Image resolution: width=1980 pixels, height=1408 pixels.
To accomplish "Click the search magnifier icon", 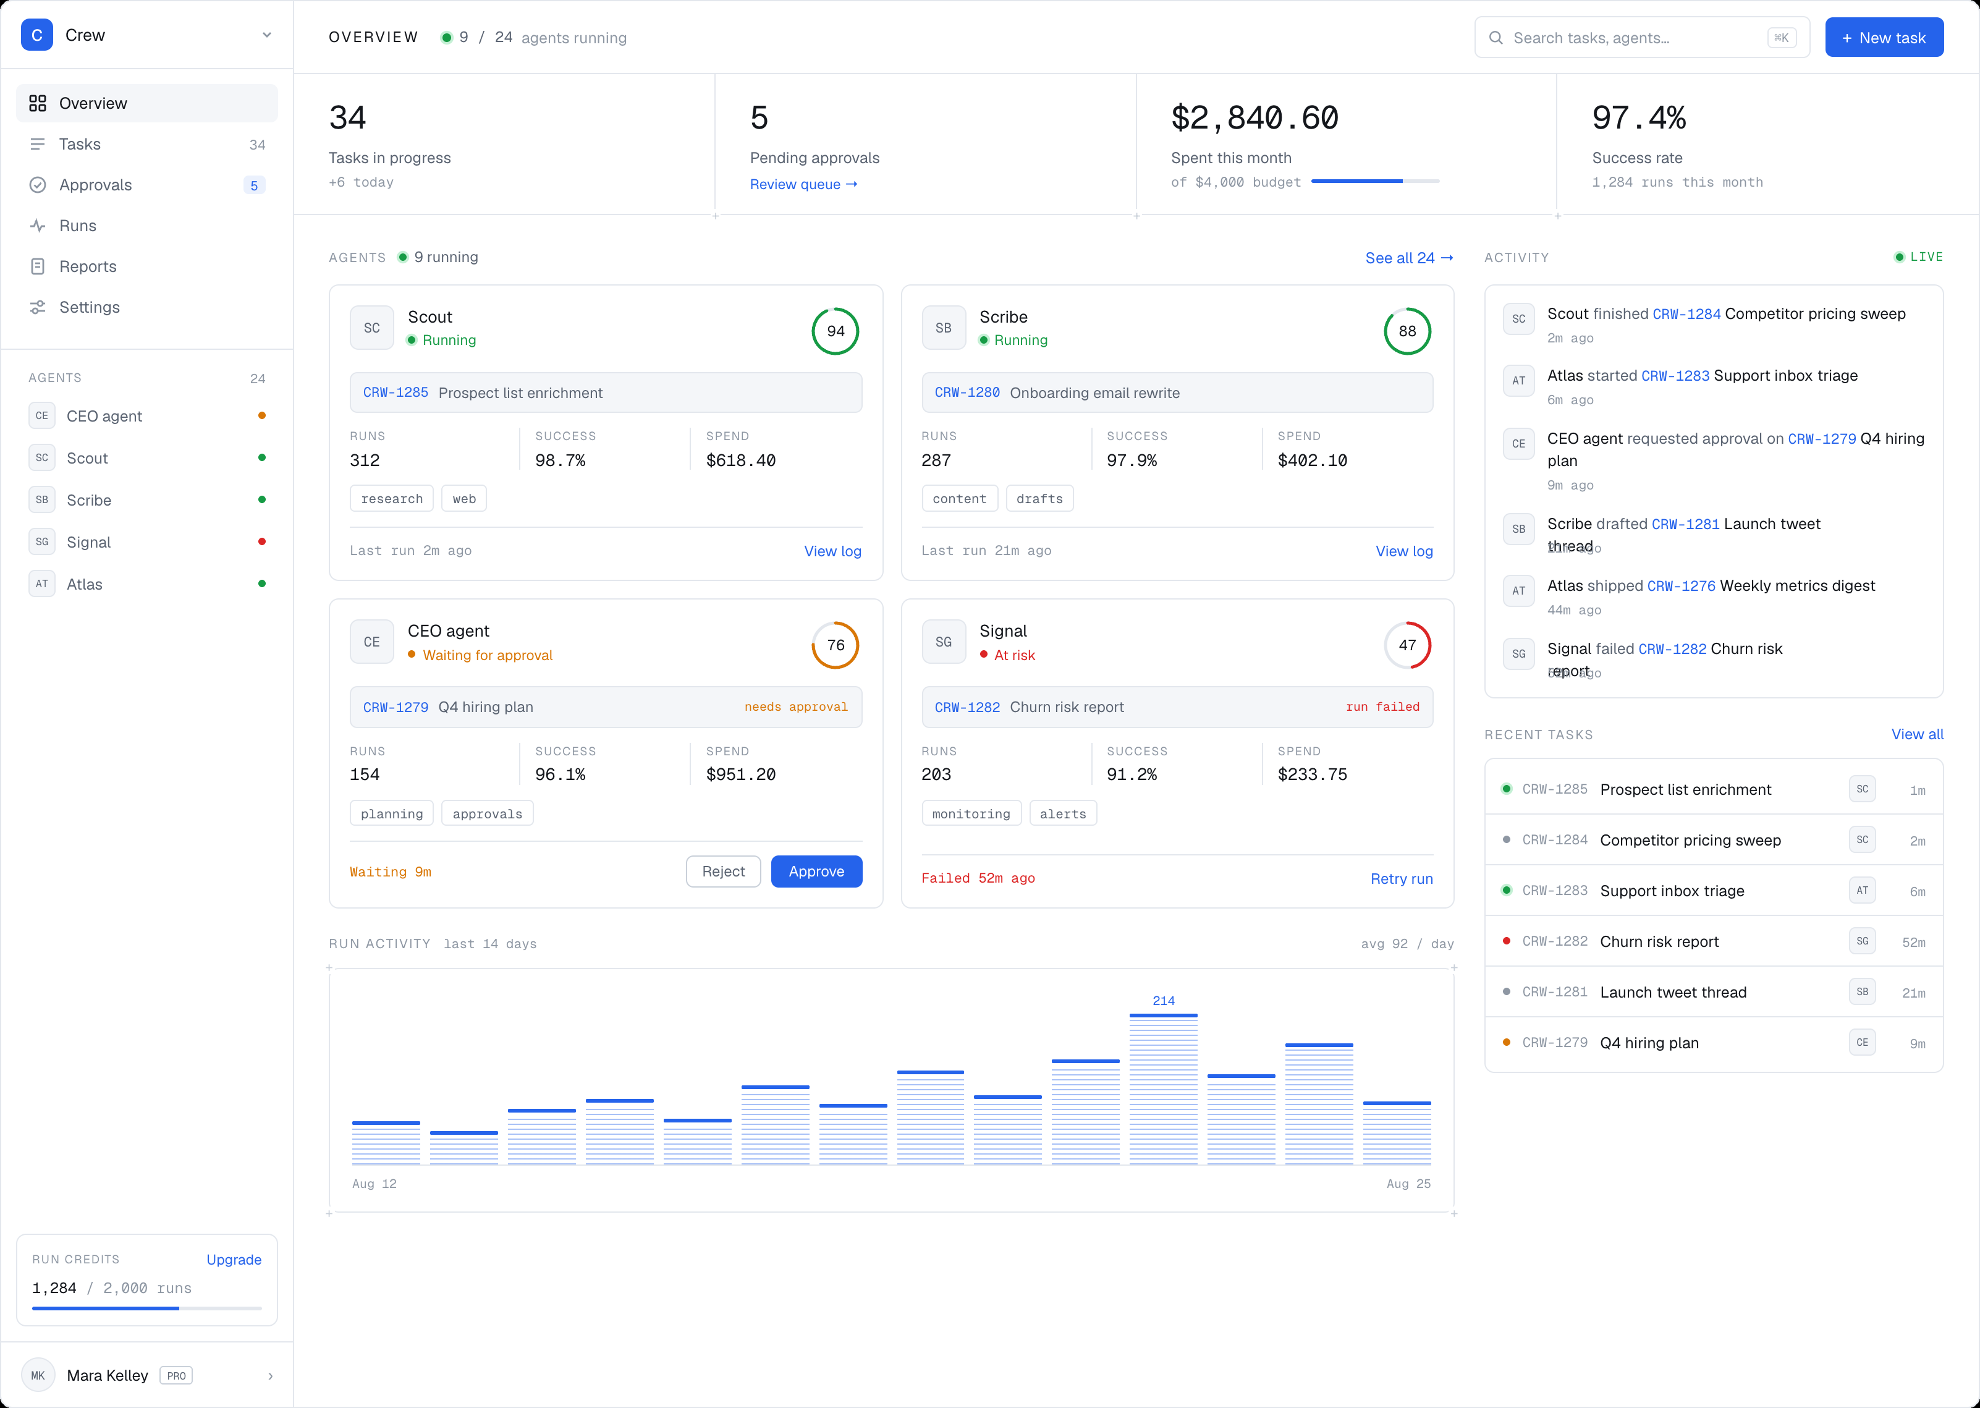I will tap(1496, 38).
